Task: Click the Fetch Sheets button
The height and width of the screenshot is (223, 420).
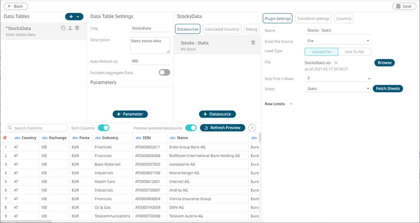Action: pyautogui.click(x=387, y=89)
